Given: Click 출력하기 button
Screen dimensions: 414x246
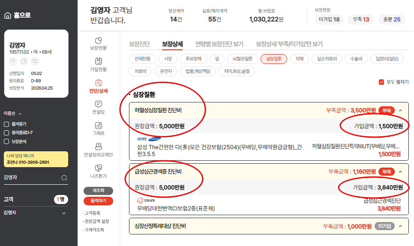Looking at the screenshot, I should point(98,201).
